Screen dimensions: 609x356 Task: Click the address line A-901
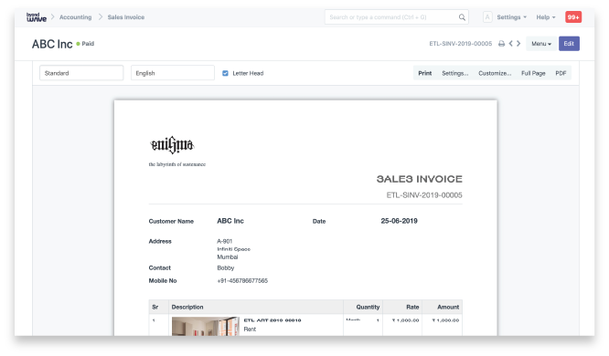[225, 241]
